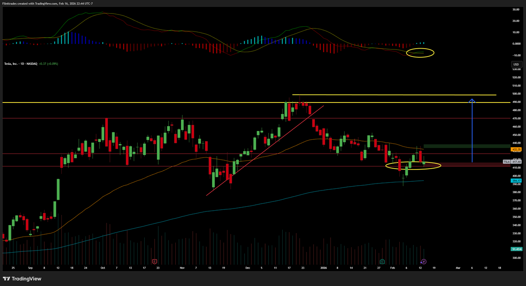Select the orange 432.35 moving average label
Image resolution: width=526 pixels, height=286 pixels.
(x=517, y=149)
